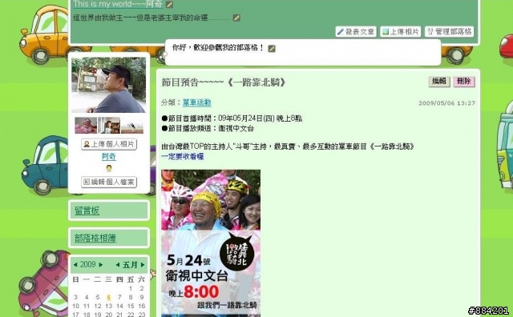Click 一定要收看喔 blue text link
The width and height of the screenshot is (513, 317).
coord(183,157)
